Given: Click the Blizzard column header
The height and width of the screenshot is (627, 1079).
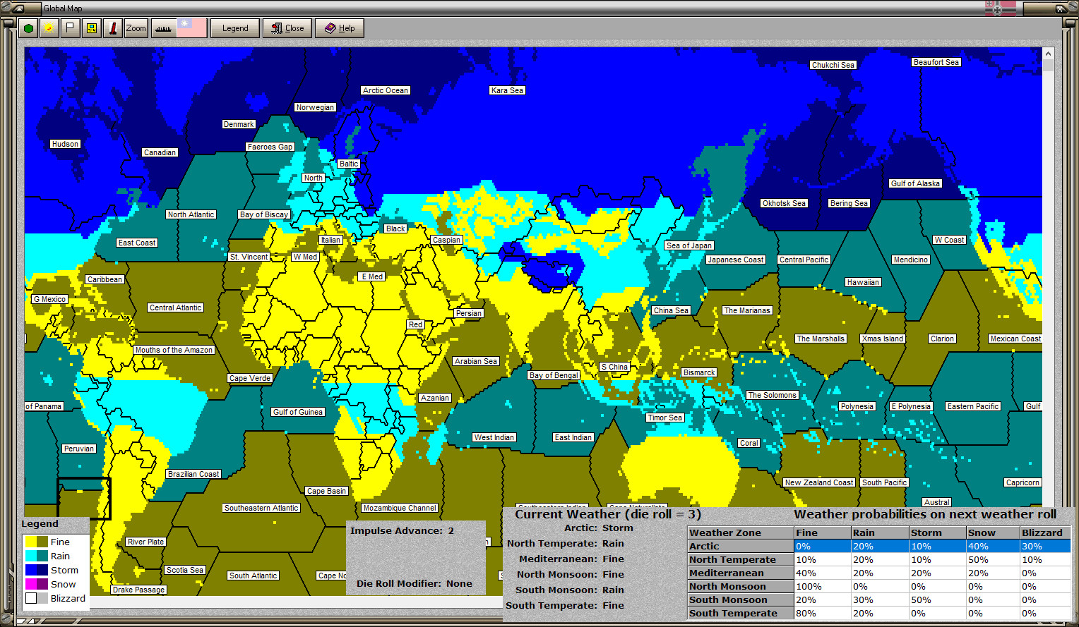Looking at the screenshot, I should 1045,533.
